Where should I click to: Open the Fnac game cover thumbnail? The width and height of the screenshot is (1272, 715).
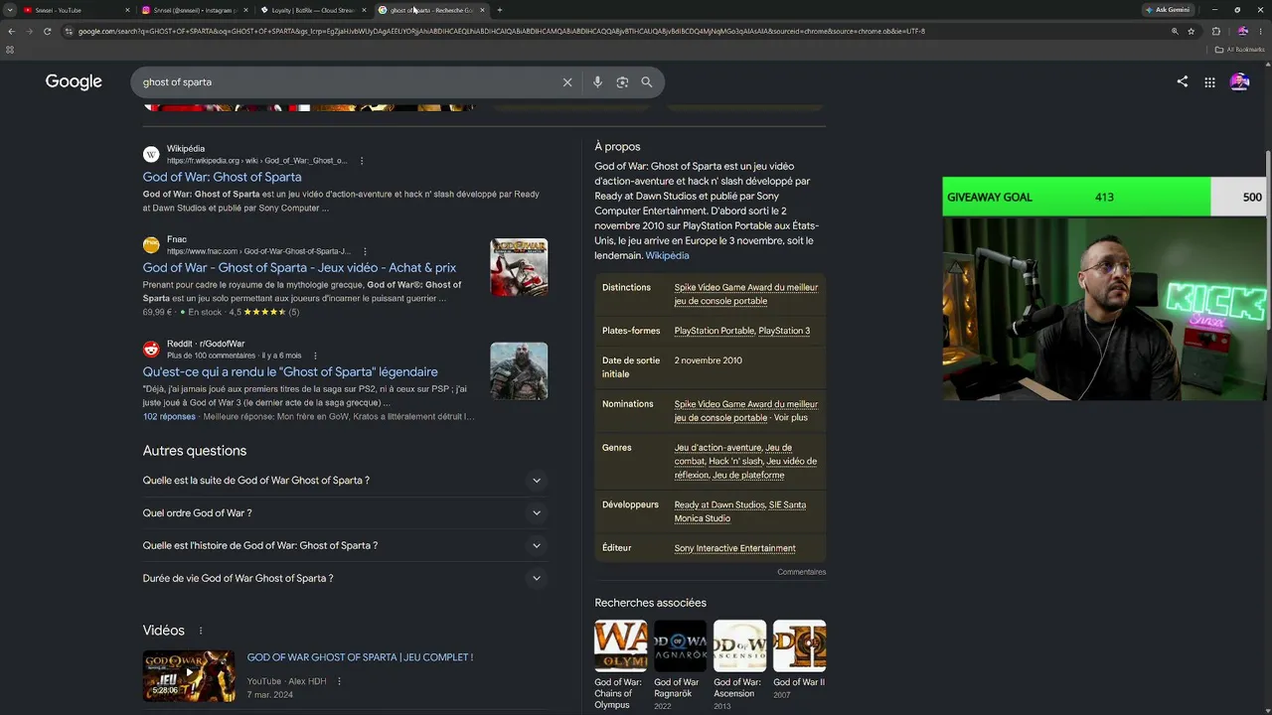(x=519, y=267)
